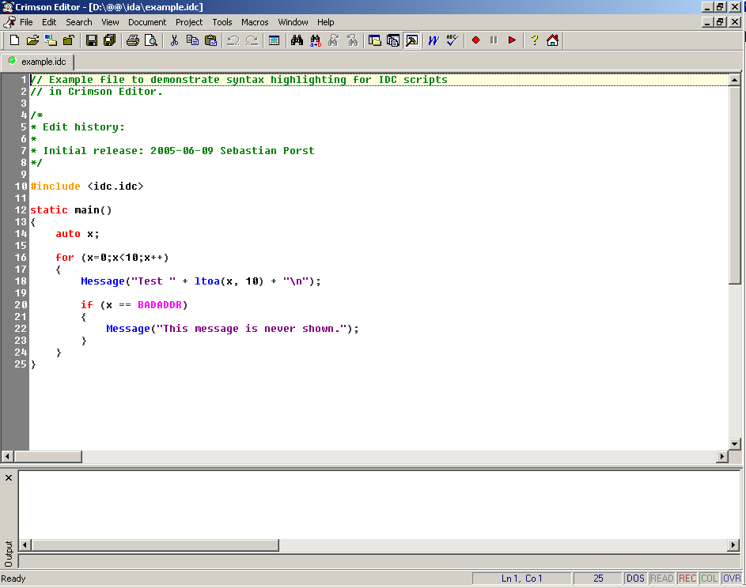Click the Output panel horizontal scrollbar thumb
746x588 pixels.
(154, 545)
